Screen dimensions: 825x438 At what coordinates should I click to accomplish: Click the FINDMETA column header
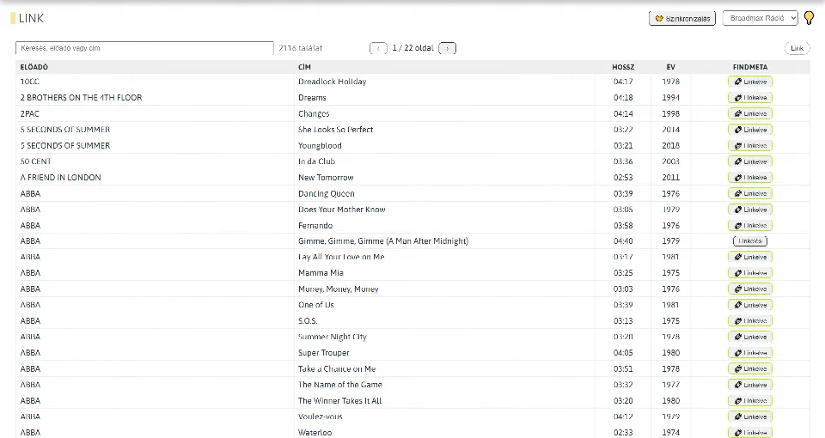point(750,67)
